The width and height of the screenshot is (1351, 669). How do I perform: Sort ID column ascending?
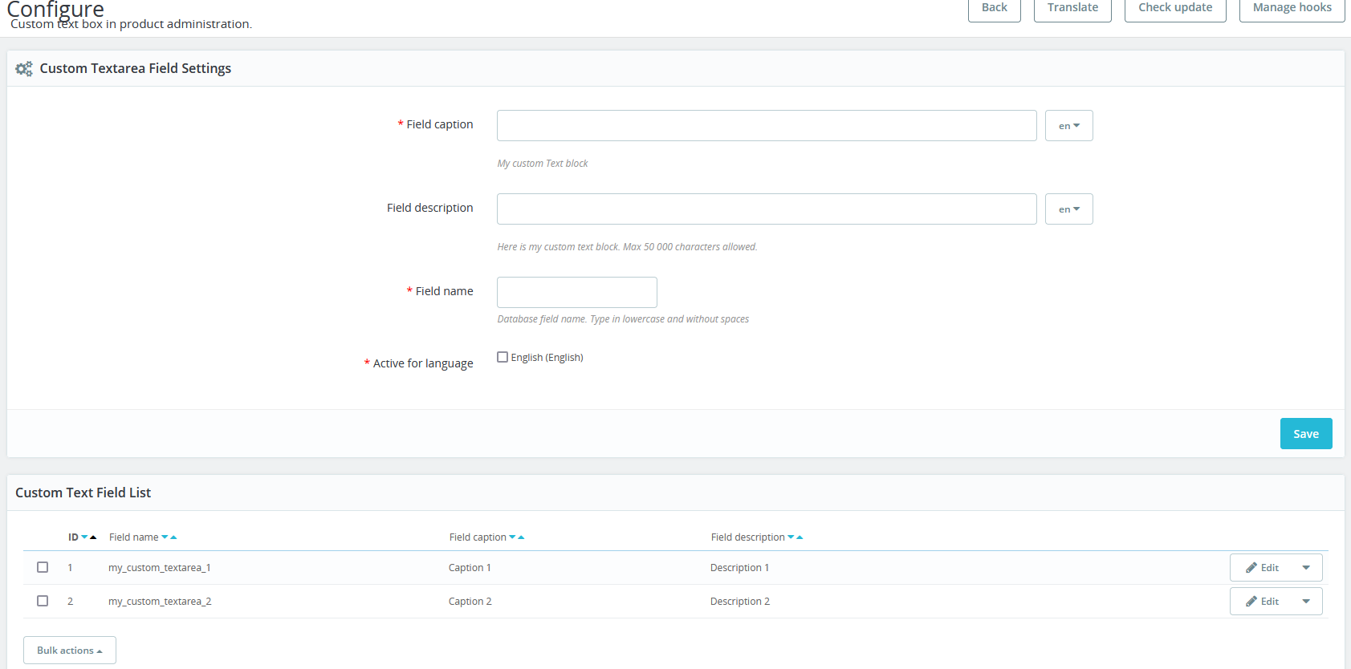point(93,537)
